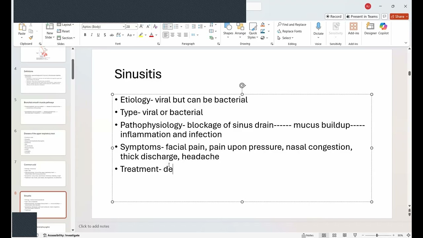Open the Share button
This screenshot has width=423, height=238.
point(399,17)
